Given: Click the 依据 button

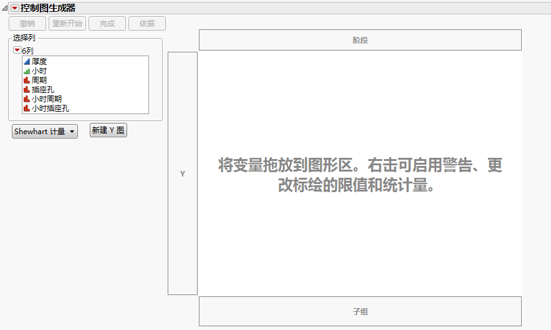Looking at the screenshot, I should pyautogui.click(x=147, y=24).
